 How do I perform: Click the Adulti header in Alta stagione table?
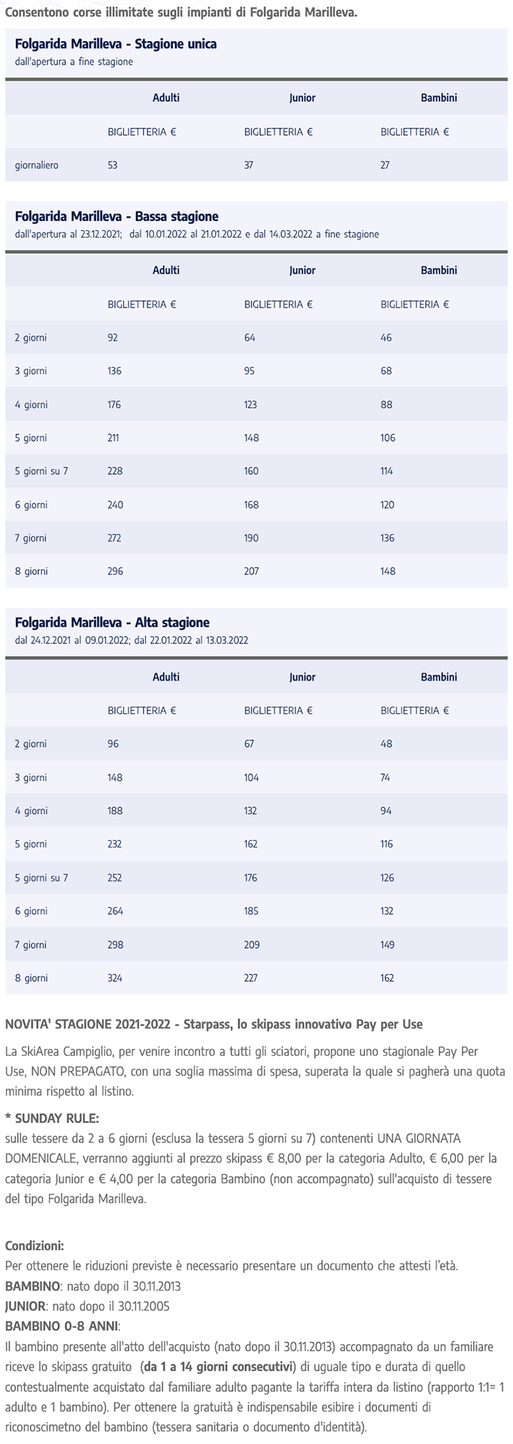[x=166, y=677]
